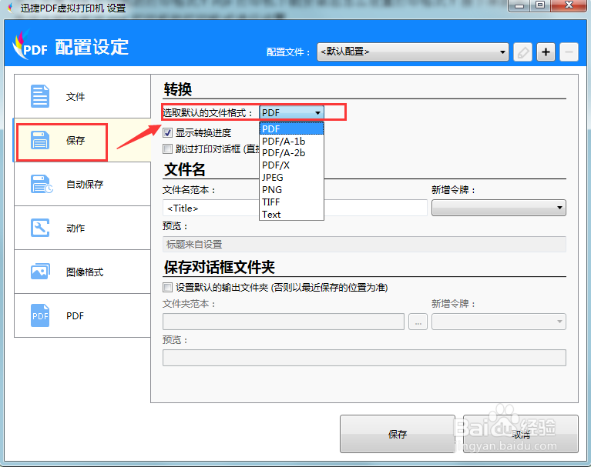Viewport: 591px width, 467px height.
Task: Click the 文件 document icon in sidebar
Action: coord(40,96)
